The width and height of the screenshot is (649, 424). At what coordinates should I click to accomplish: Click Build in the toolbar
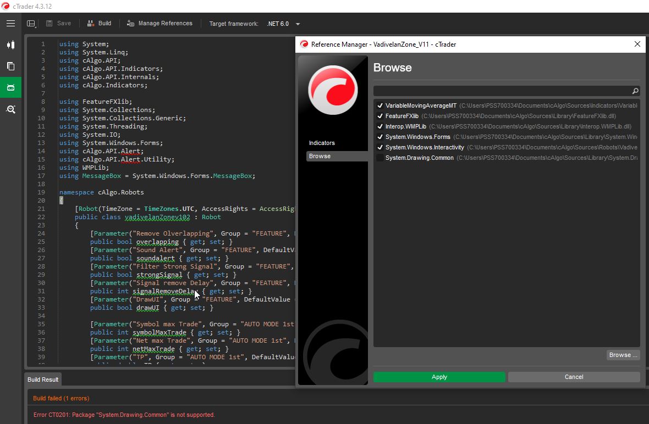pos(100,24)
